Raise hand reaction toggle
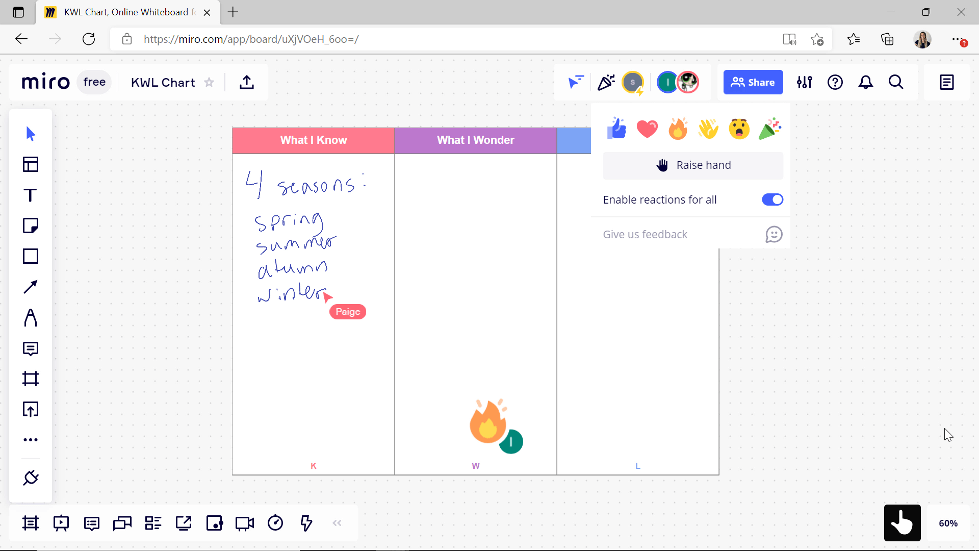Viewport: 979px width, 551px height. [693, 165]
